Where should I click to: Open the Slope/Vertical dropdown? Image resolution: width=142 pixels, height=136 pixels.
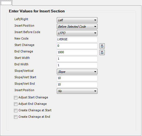(x=77, y=72)
